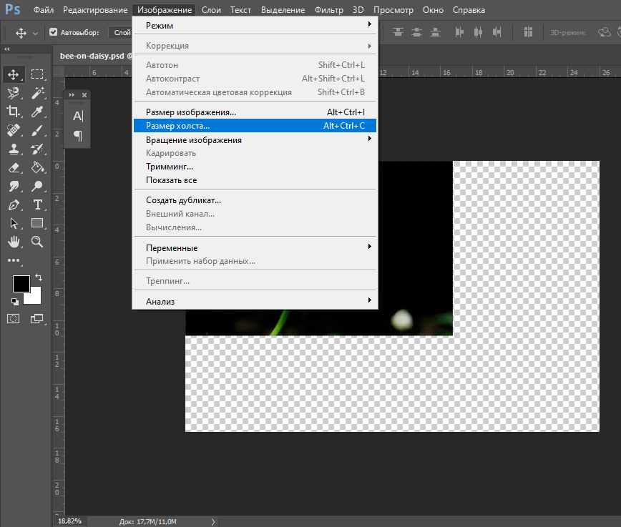
Task: Choose Тримминг menu item
Action: [255, 167]
